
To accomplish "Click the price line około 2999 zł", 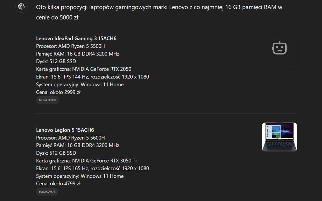I will (x=58, y=92).
